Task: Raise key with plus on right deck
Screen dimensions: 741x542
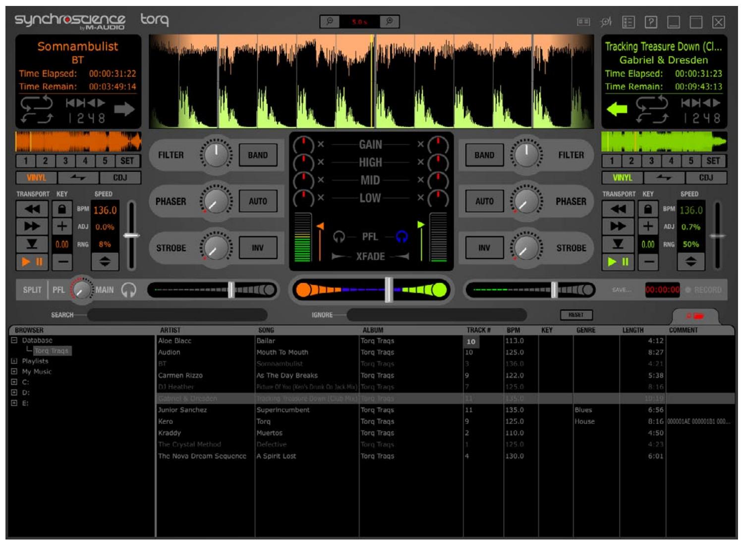Action: click(648, 226)
